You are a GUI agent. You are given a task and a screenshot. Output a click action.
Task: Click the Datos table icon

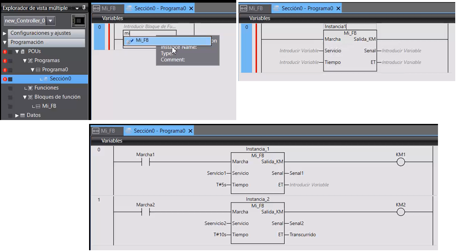[x=22, y=115]
